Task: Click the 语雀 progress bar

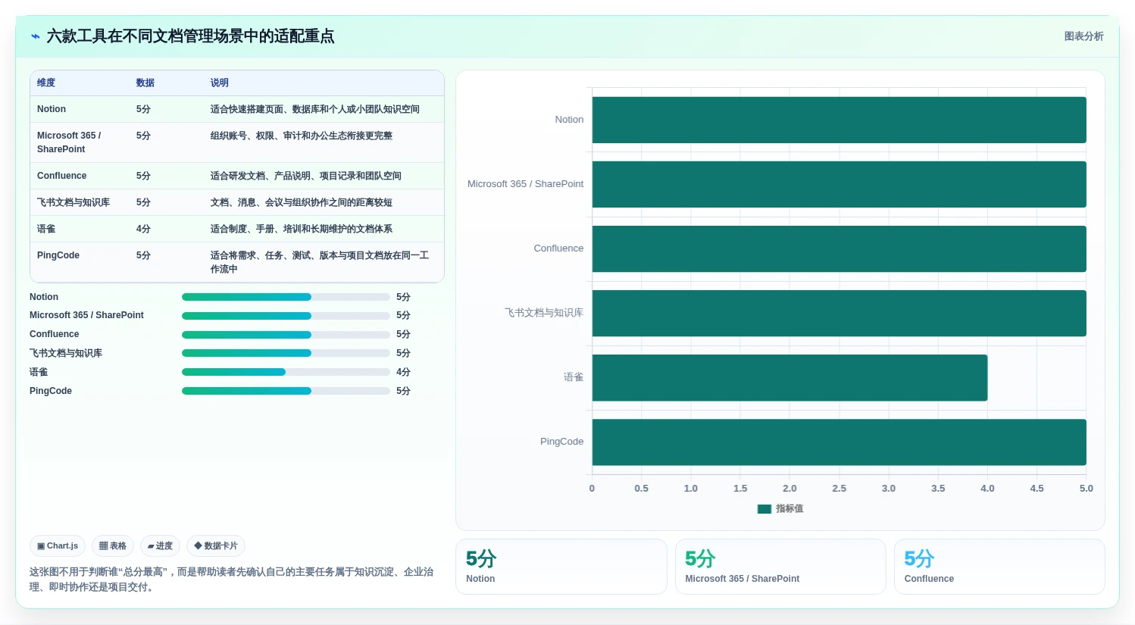Action: pyautogui.click(x=286, y=372)
